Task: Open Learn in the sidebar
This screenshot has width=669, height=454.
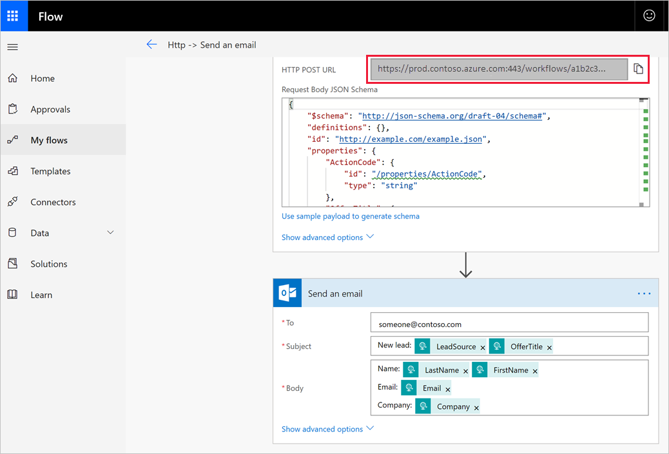Action: coord(63,294)
